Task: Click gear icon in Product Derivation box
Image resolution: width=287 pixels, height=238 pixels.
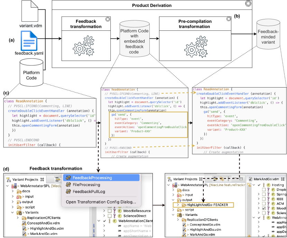Action: [x=248, y=3]
